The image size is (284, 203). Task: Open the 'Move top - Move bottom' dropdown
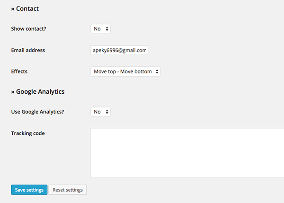pyautogui.click(x=125, y=71)
